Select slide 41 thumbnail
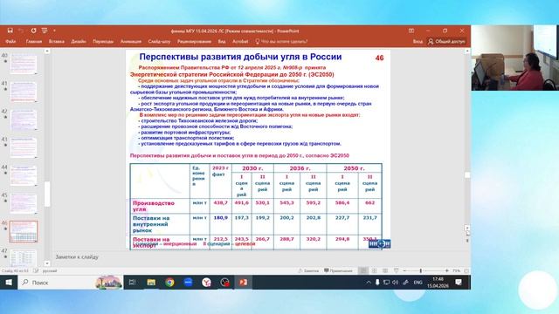The height and width of the screenshot is (314, 559). [x=24, y=92]
